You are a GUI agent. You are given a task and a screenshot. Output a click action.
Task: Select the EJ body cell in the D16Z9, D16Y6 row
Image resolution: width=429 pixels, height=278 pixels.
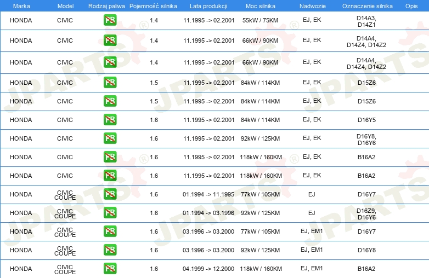coord(312,213)
